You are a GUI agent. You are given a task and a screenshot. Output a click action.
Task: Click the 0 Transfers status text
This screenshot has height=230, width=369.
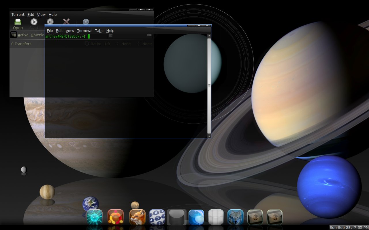[21, 44]
